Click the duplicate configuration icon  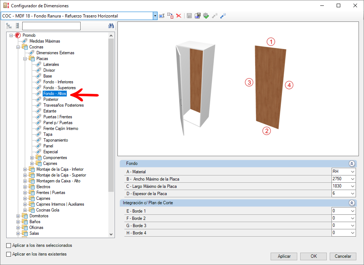pyautogui.click(x=170, y=16)
